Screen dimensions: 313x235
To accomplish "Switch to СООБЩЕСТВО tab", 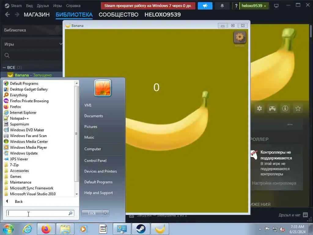I will [118, 15].
